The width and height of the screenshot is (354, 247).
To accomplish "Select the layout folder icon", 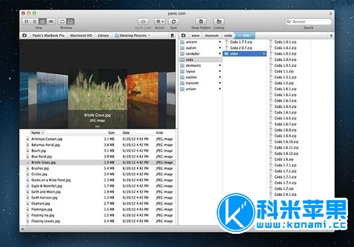I will [182, 72].
